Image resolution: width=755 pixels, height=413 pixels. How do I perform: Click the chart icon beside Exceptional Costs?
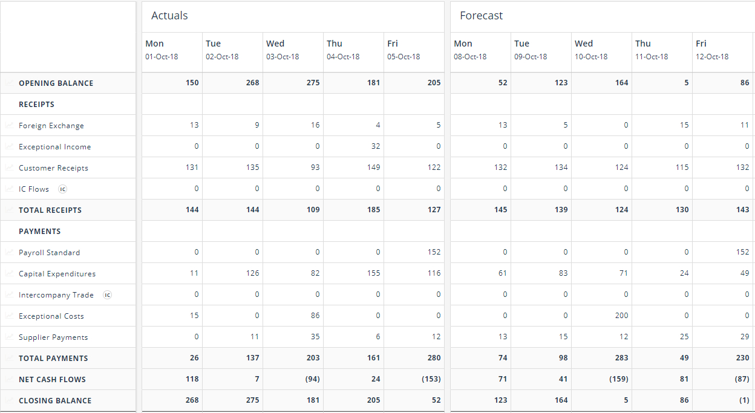click(9, 316)
